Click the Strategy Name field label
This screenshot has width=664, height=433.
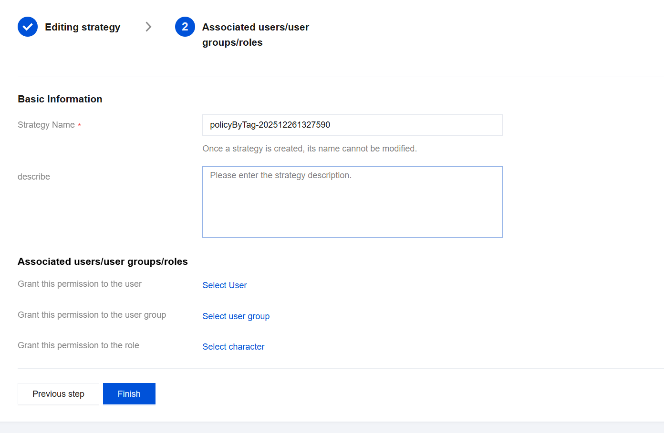[x=46, y=125]
